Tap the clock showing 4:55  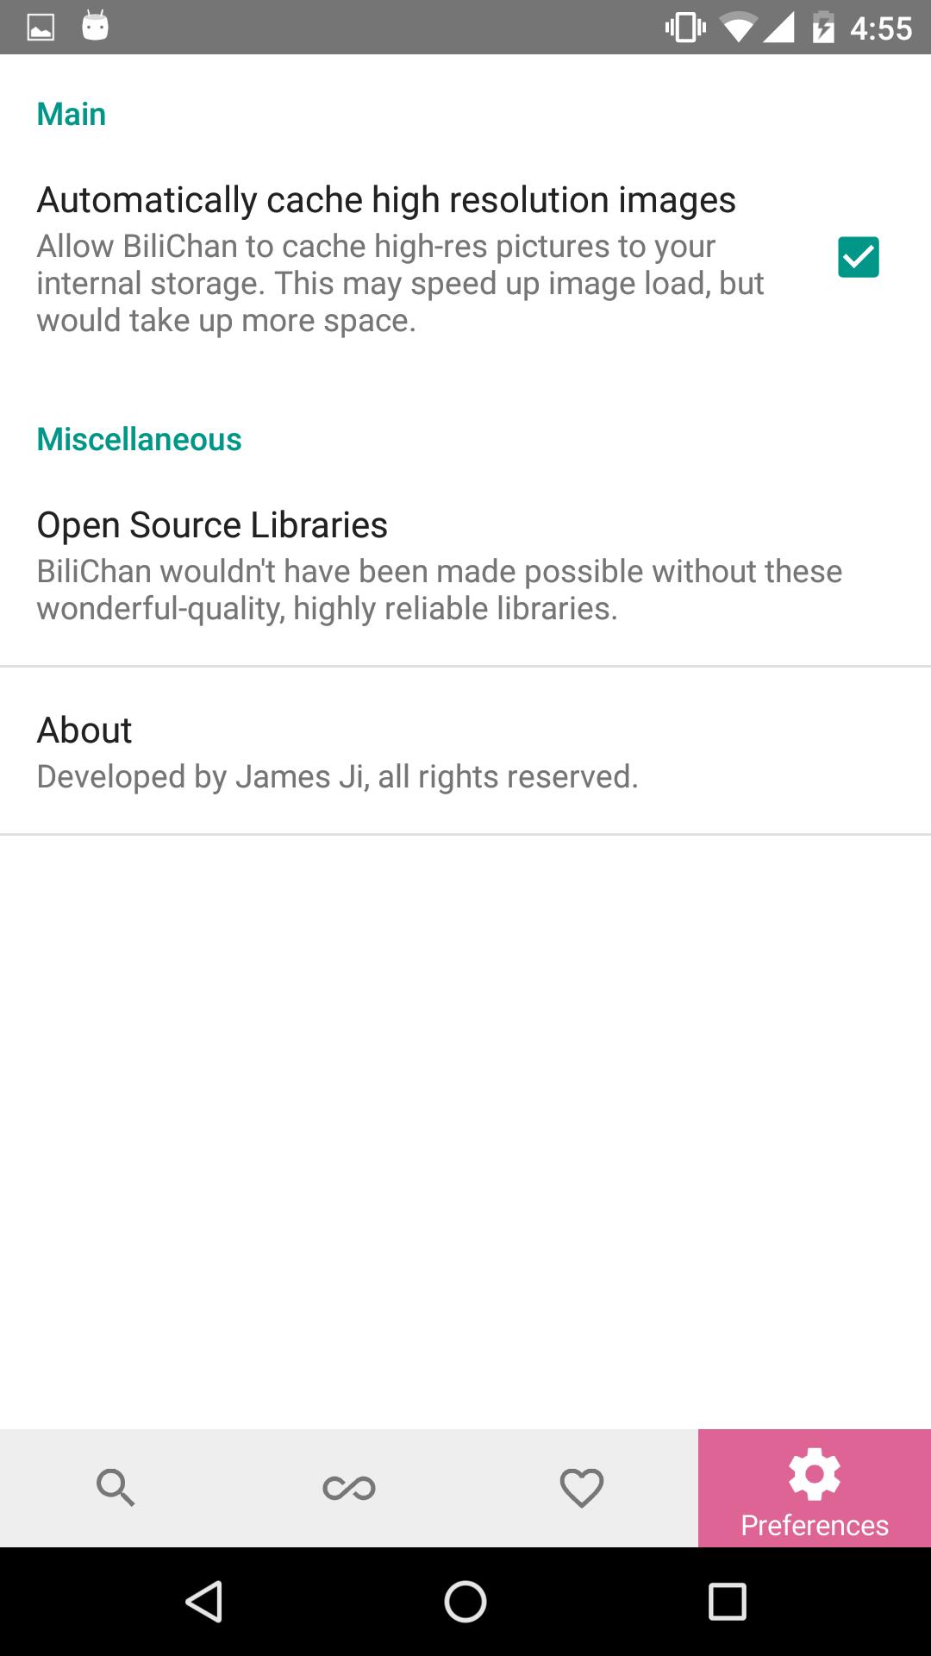(880, 28)
